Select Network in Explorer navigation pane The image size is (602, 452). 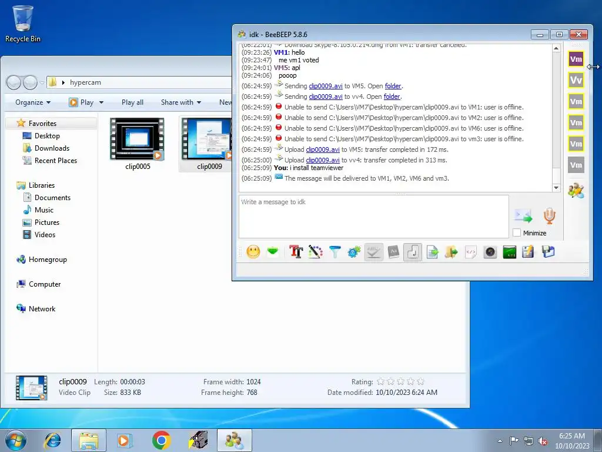pyautogui.click(x=42, y=308)
